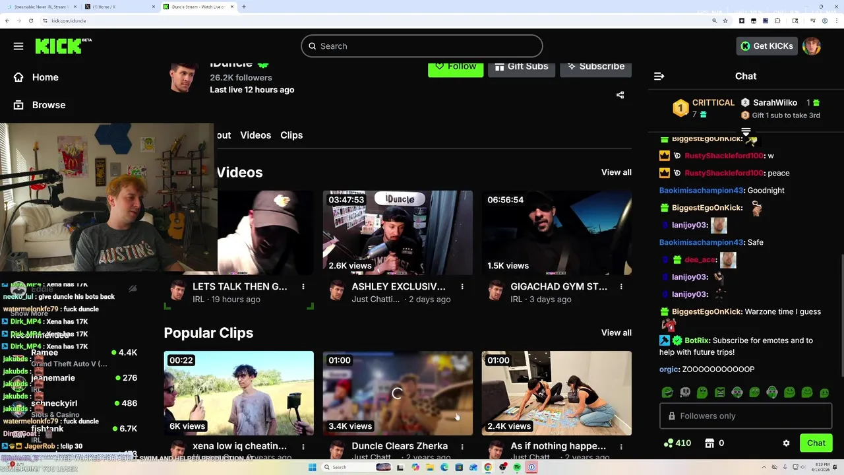Select the laughing green emote
Image resolution: width=844 pixels, height=475 pixels.
coord(668,393)
